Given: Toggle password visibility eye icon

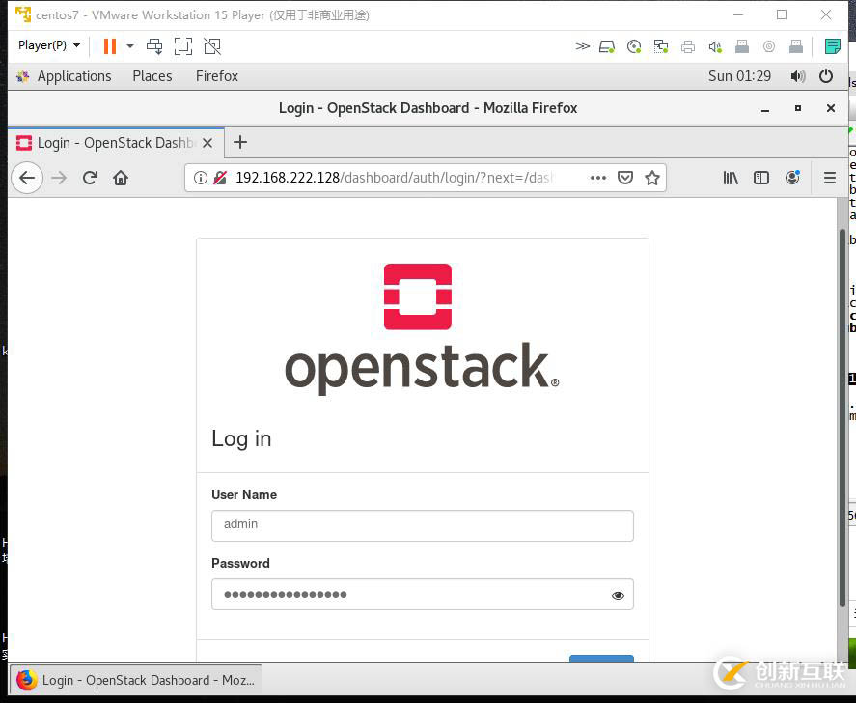Looking at the screenshot, I should tap(618, 596).
